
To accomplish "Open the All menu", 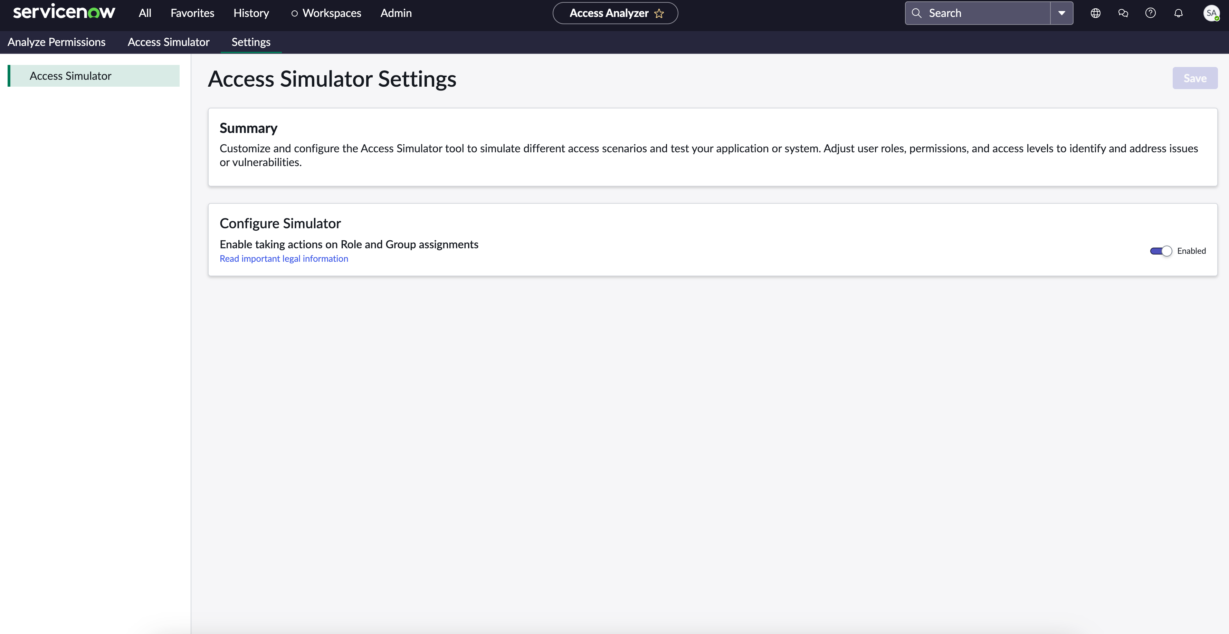I will pos(145,13).
